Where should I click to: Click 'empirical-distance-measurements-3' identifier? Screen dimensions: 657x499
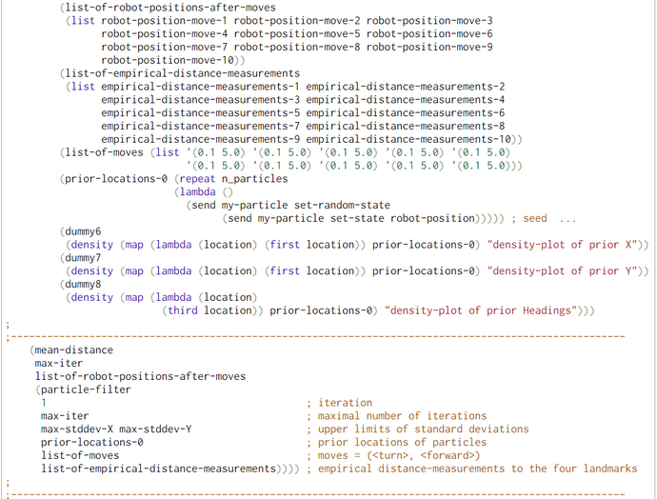pyautogui.click(x=200, y=100)
